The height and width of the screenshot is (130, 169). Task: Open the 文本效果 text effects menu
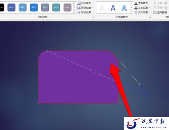(x=142, y=12)
